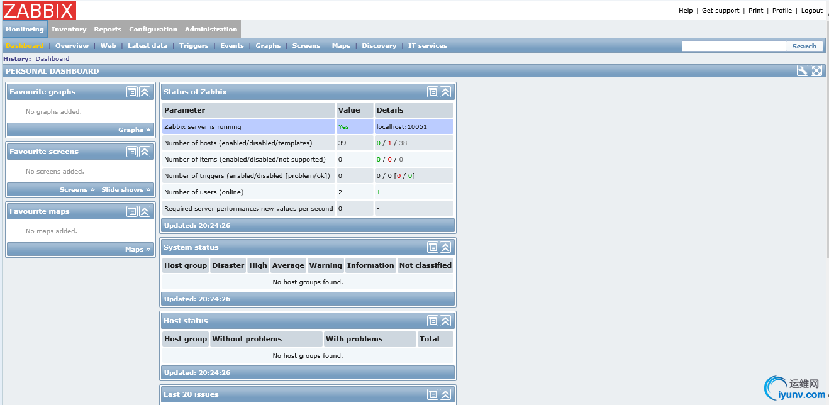Open the Administration main tab
The image size is (829, 405).
[x=211, y=29]
